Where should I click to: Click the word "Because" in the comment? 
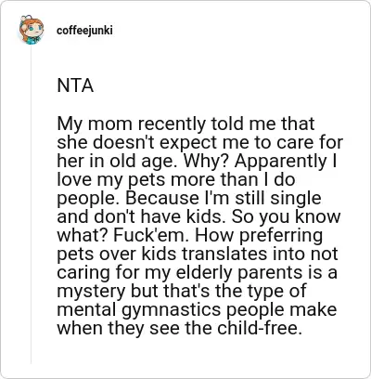point(161,198)
